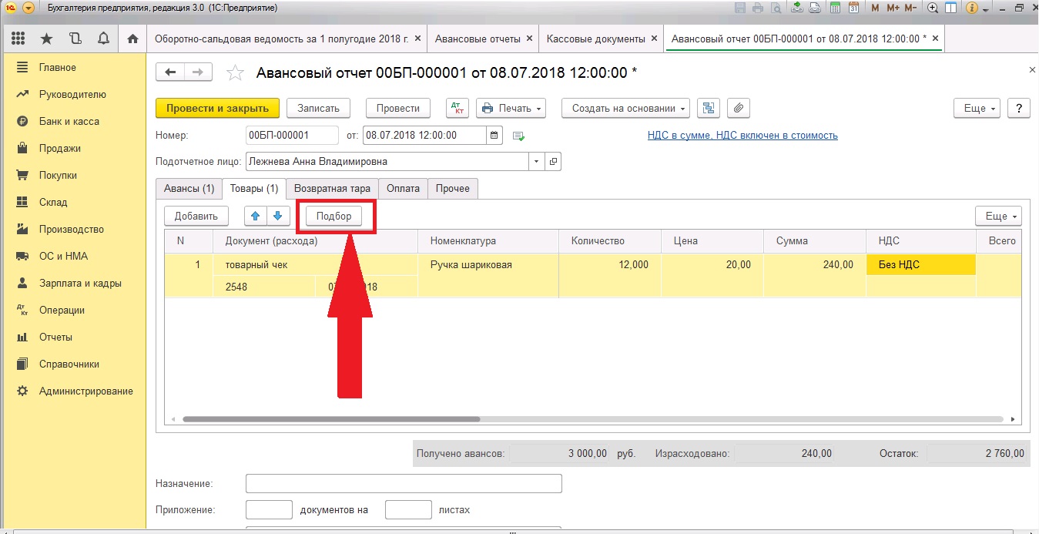Select the Без НДС cell
Image resolution: width=1039 pixels, height=534 pixels.
pyautogui.click(x=921, y=264)
